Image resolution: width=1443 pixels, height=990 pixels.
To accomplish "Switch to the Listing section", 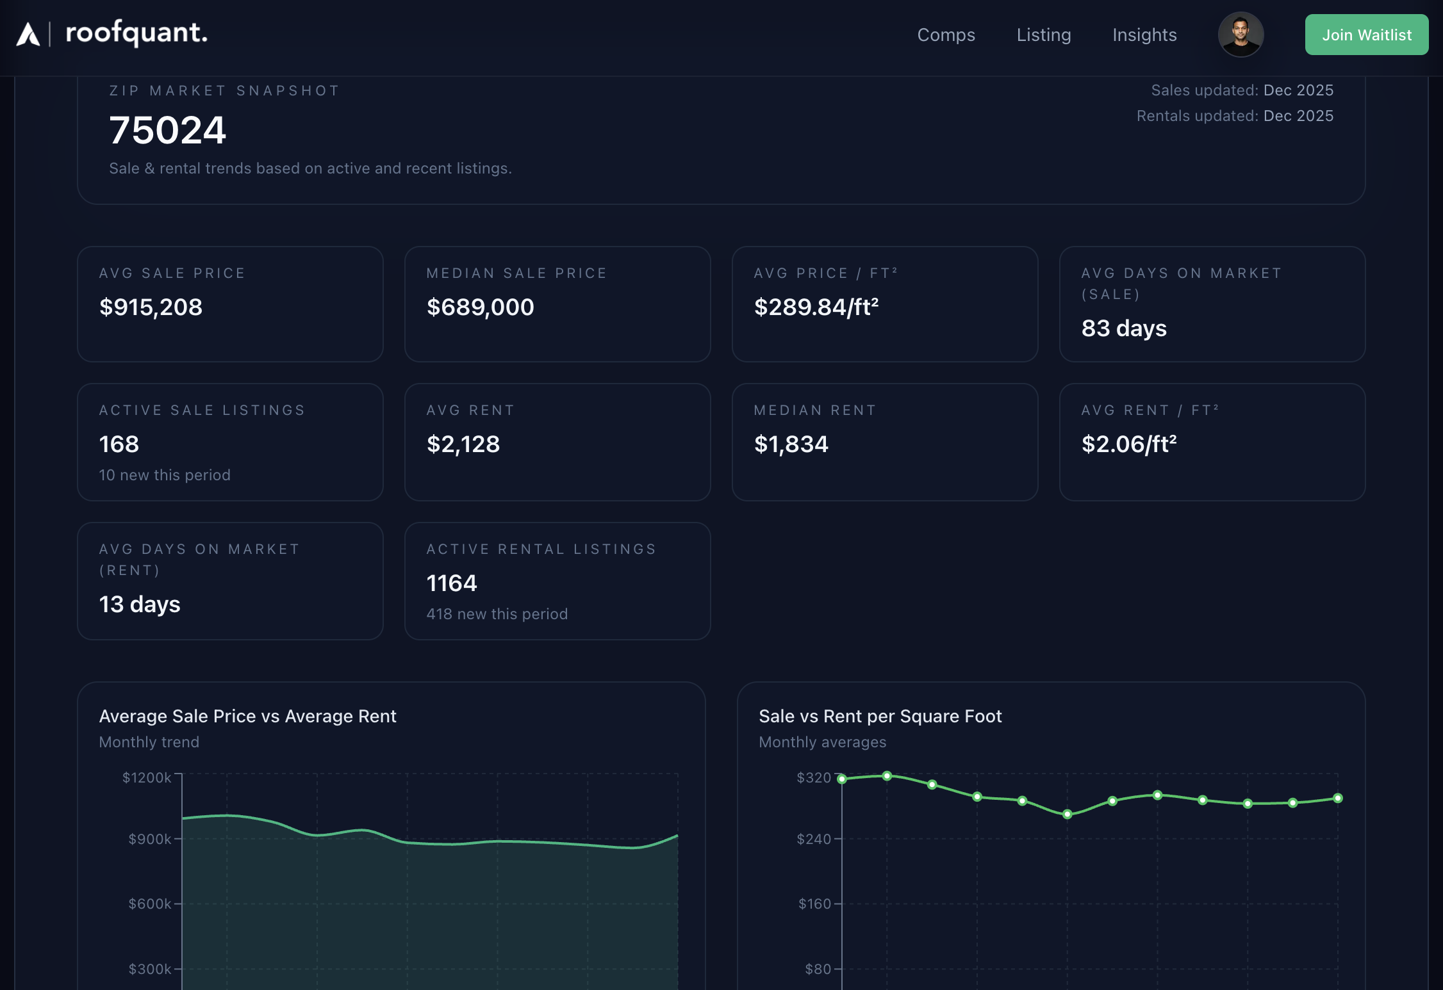I will 1043,35.
